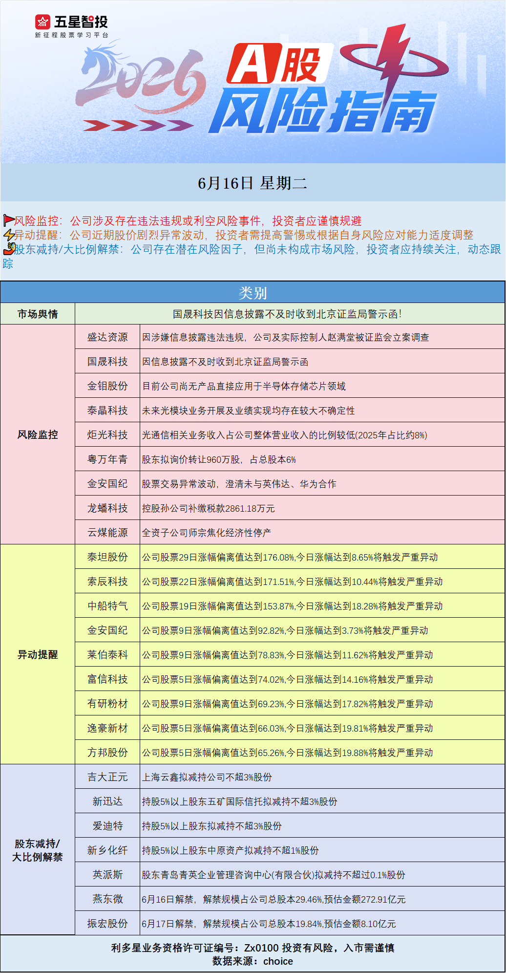This screenshot has height=973, width=506.
Task: Click the lightning bolt icon beside 异动提醒
Action: click(8, 235)
